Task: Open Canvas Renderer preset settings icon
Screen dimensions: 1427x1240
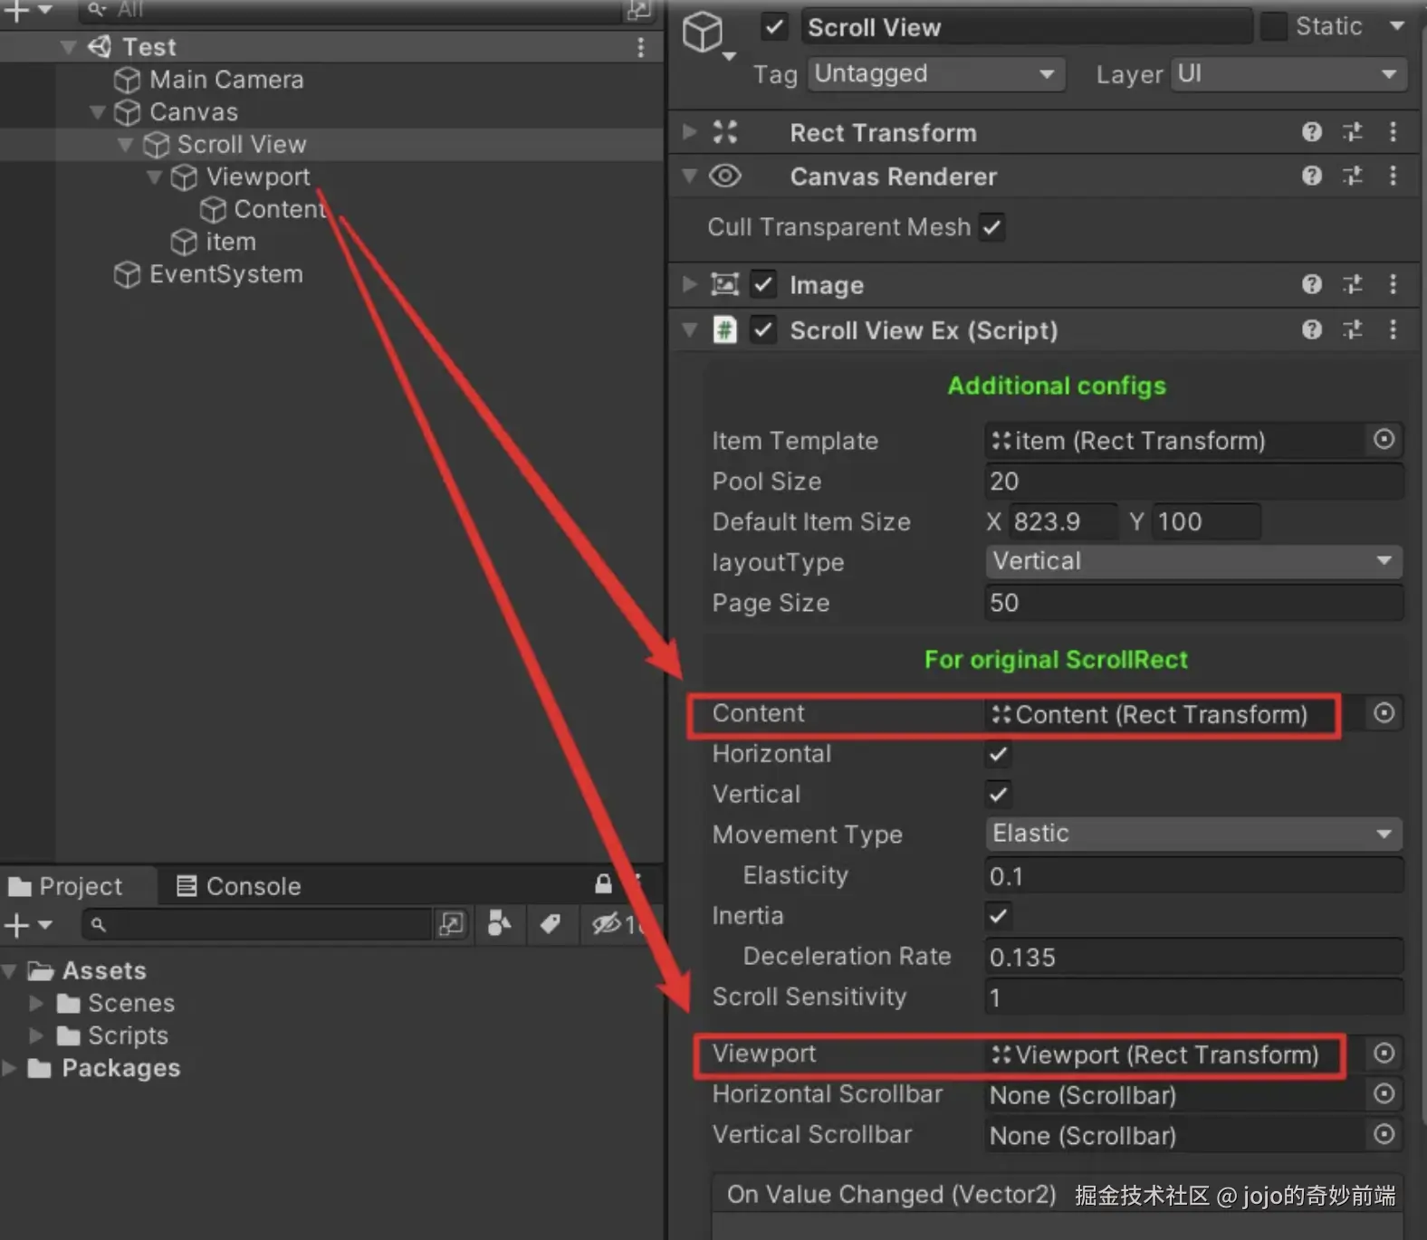Action: pyautogui.click(x=1353, y=176)
